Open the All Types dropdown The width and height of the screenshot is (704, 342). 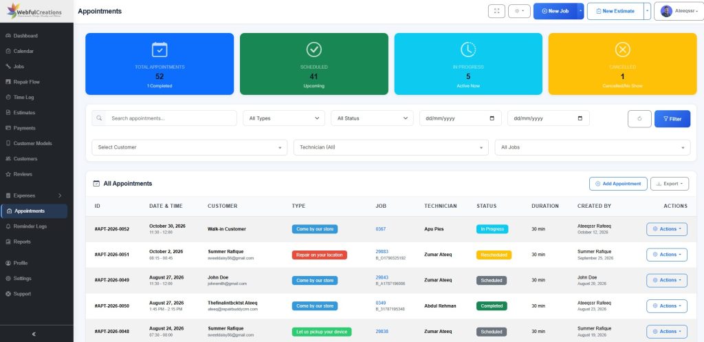(x=284, y=118)
